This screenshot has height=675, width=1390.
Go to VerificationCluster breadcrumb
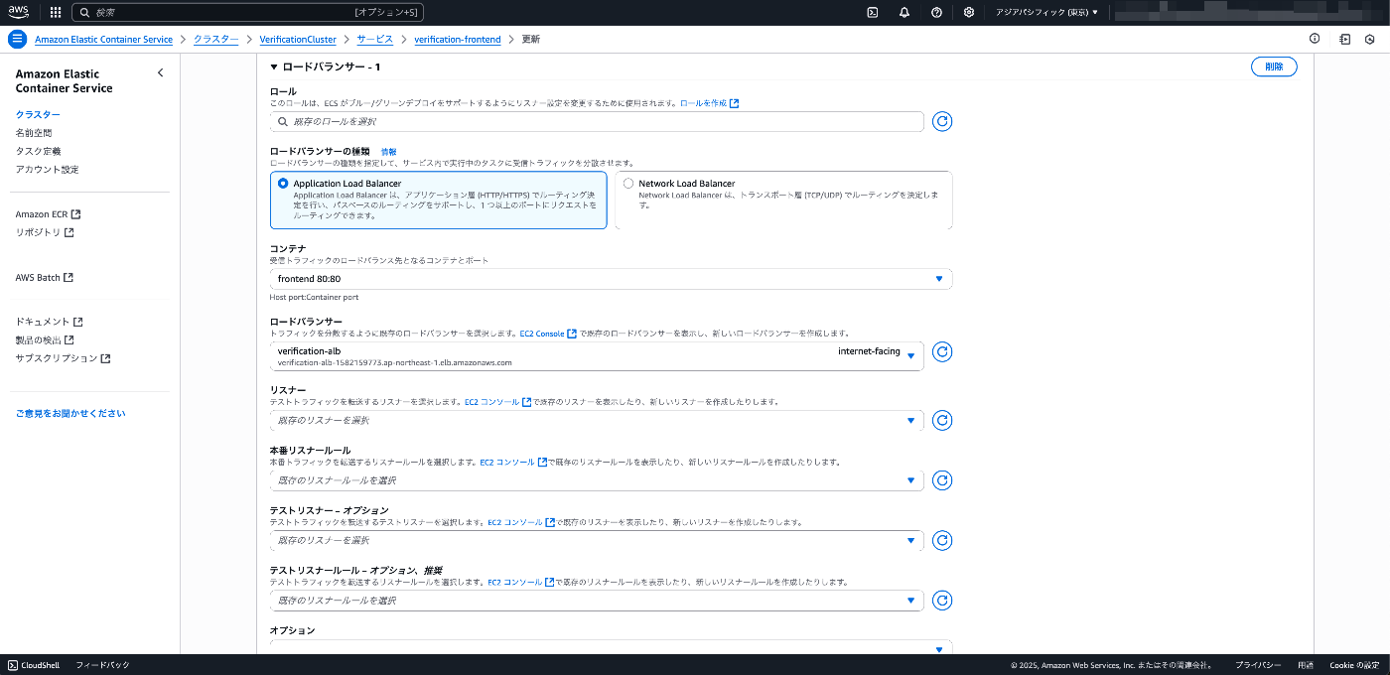tap(298, 40)
